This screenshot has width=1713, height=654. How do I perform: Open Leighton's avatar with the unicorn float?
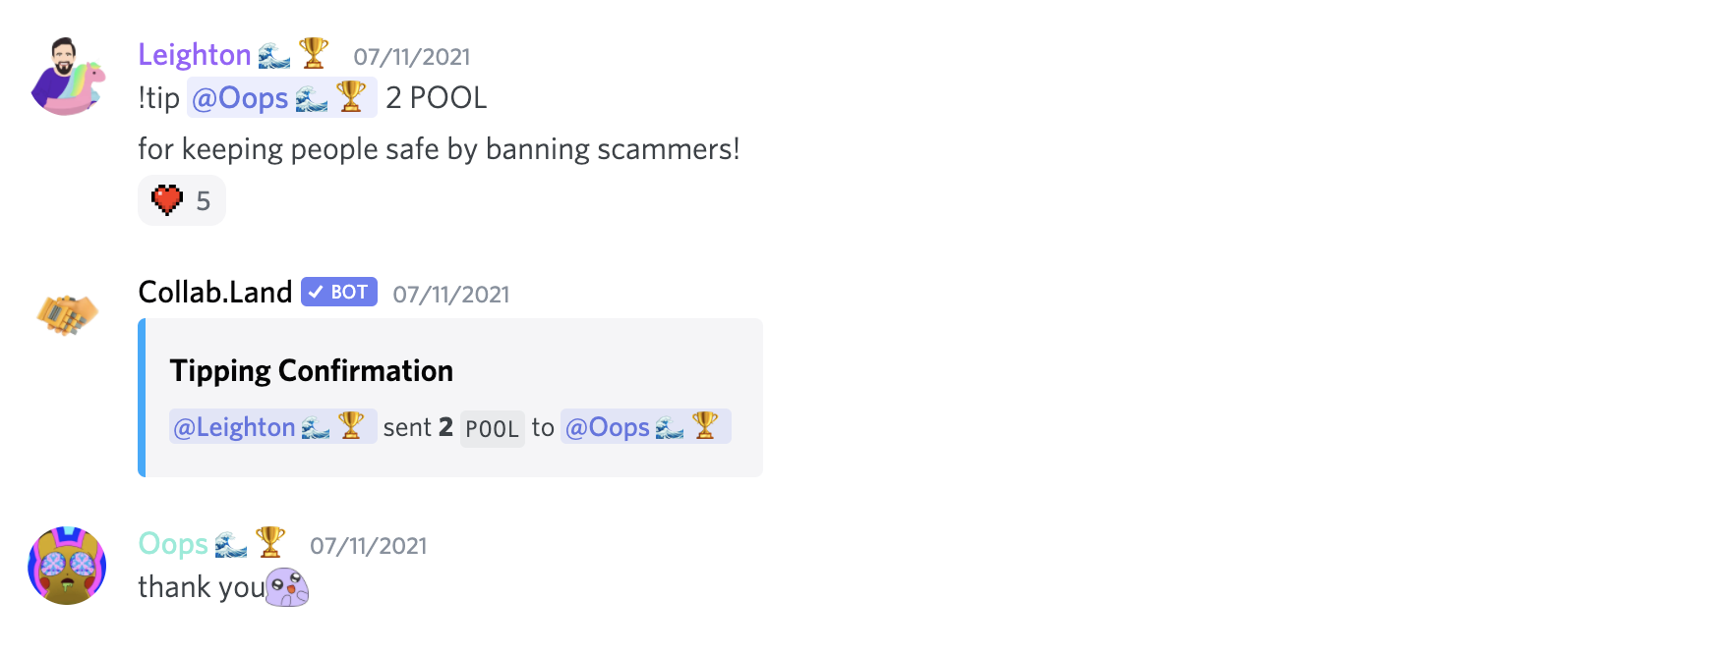click(x=68, y=77)
